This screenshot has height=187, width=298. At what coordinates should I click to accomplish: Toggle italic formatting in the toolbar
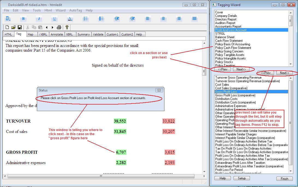tap(39, 19)
